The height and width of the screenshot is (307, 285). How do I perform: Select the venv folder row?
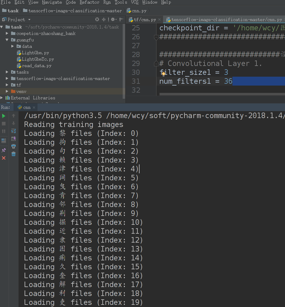tap(61, 91)
